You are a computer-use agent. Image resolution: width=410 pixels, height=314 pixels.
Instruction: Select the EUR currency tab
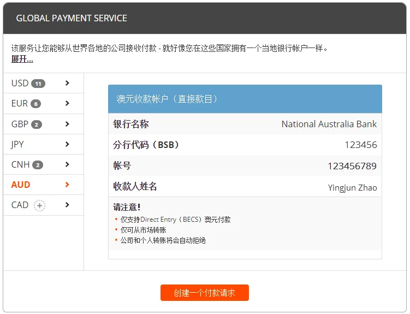(44, 104)
